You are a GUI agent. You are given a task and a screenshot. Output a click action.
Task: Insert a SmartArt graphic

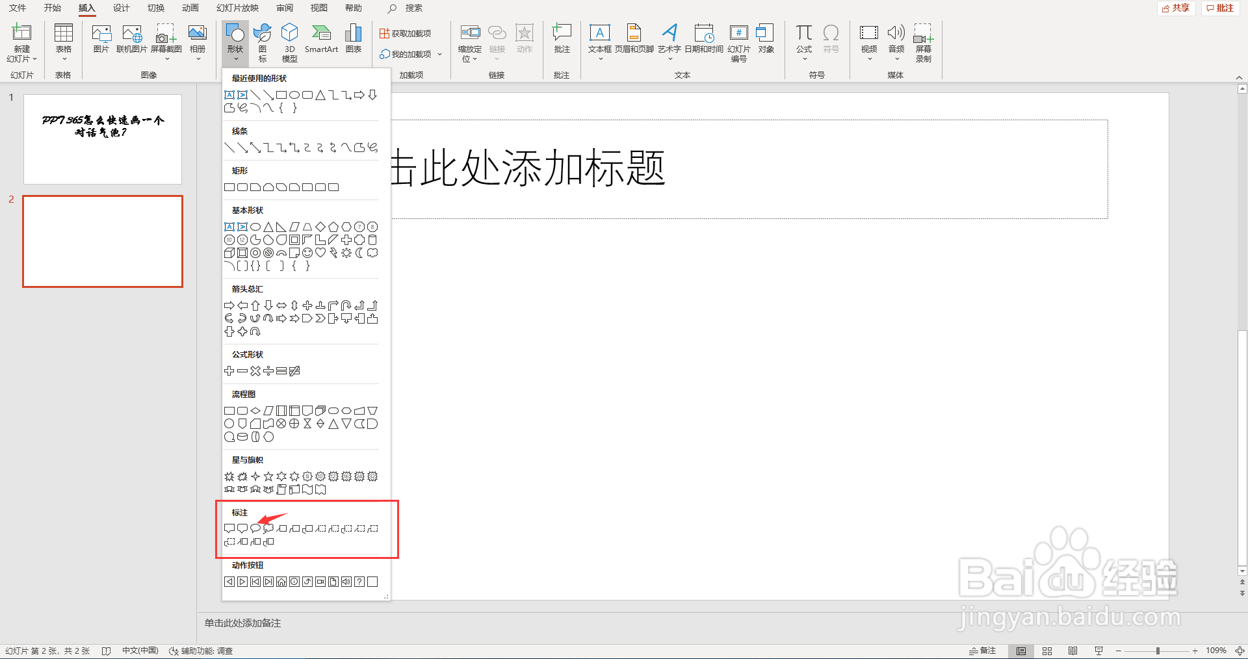point(321,39)
